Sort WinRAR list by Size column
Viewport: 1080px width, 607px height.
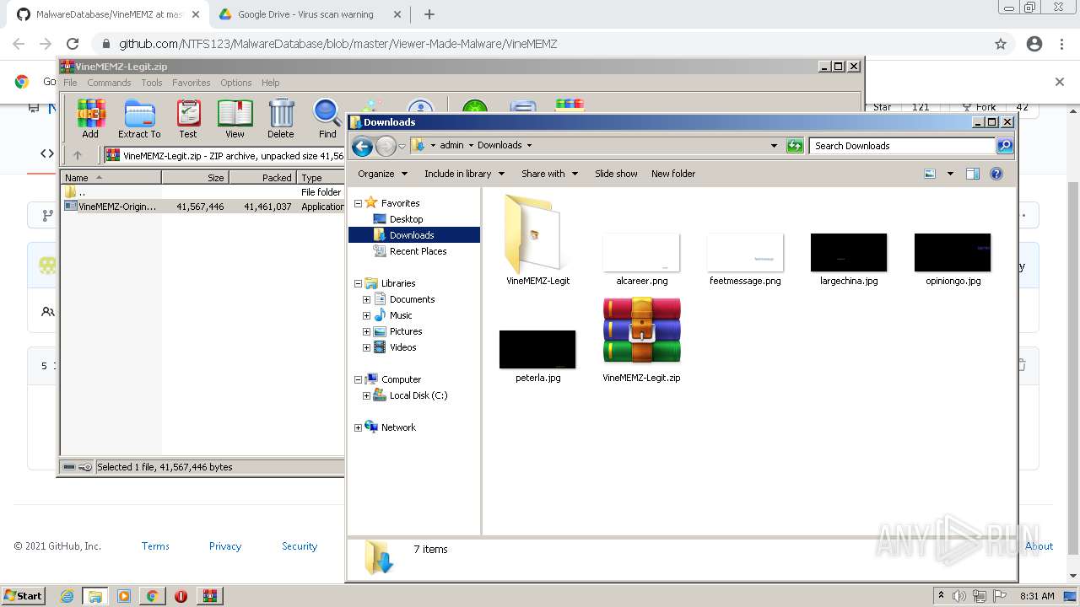(195, 178)
